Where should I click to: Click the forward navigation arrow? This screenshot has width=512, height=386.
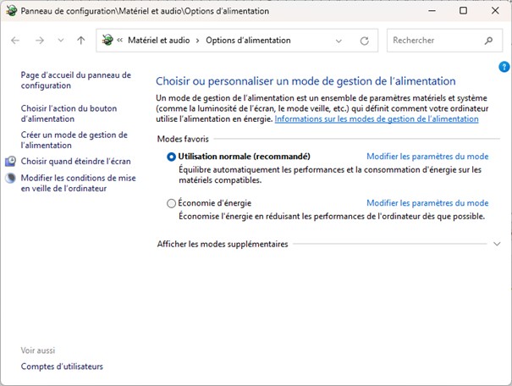40,41
